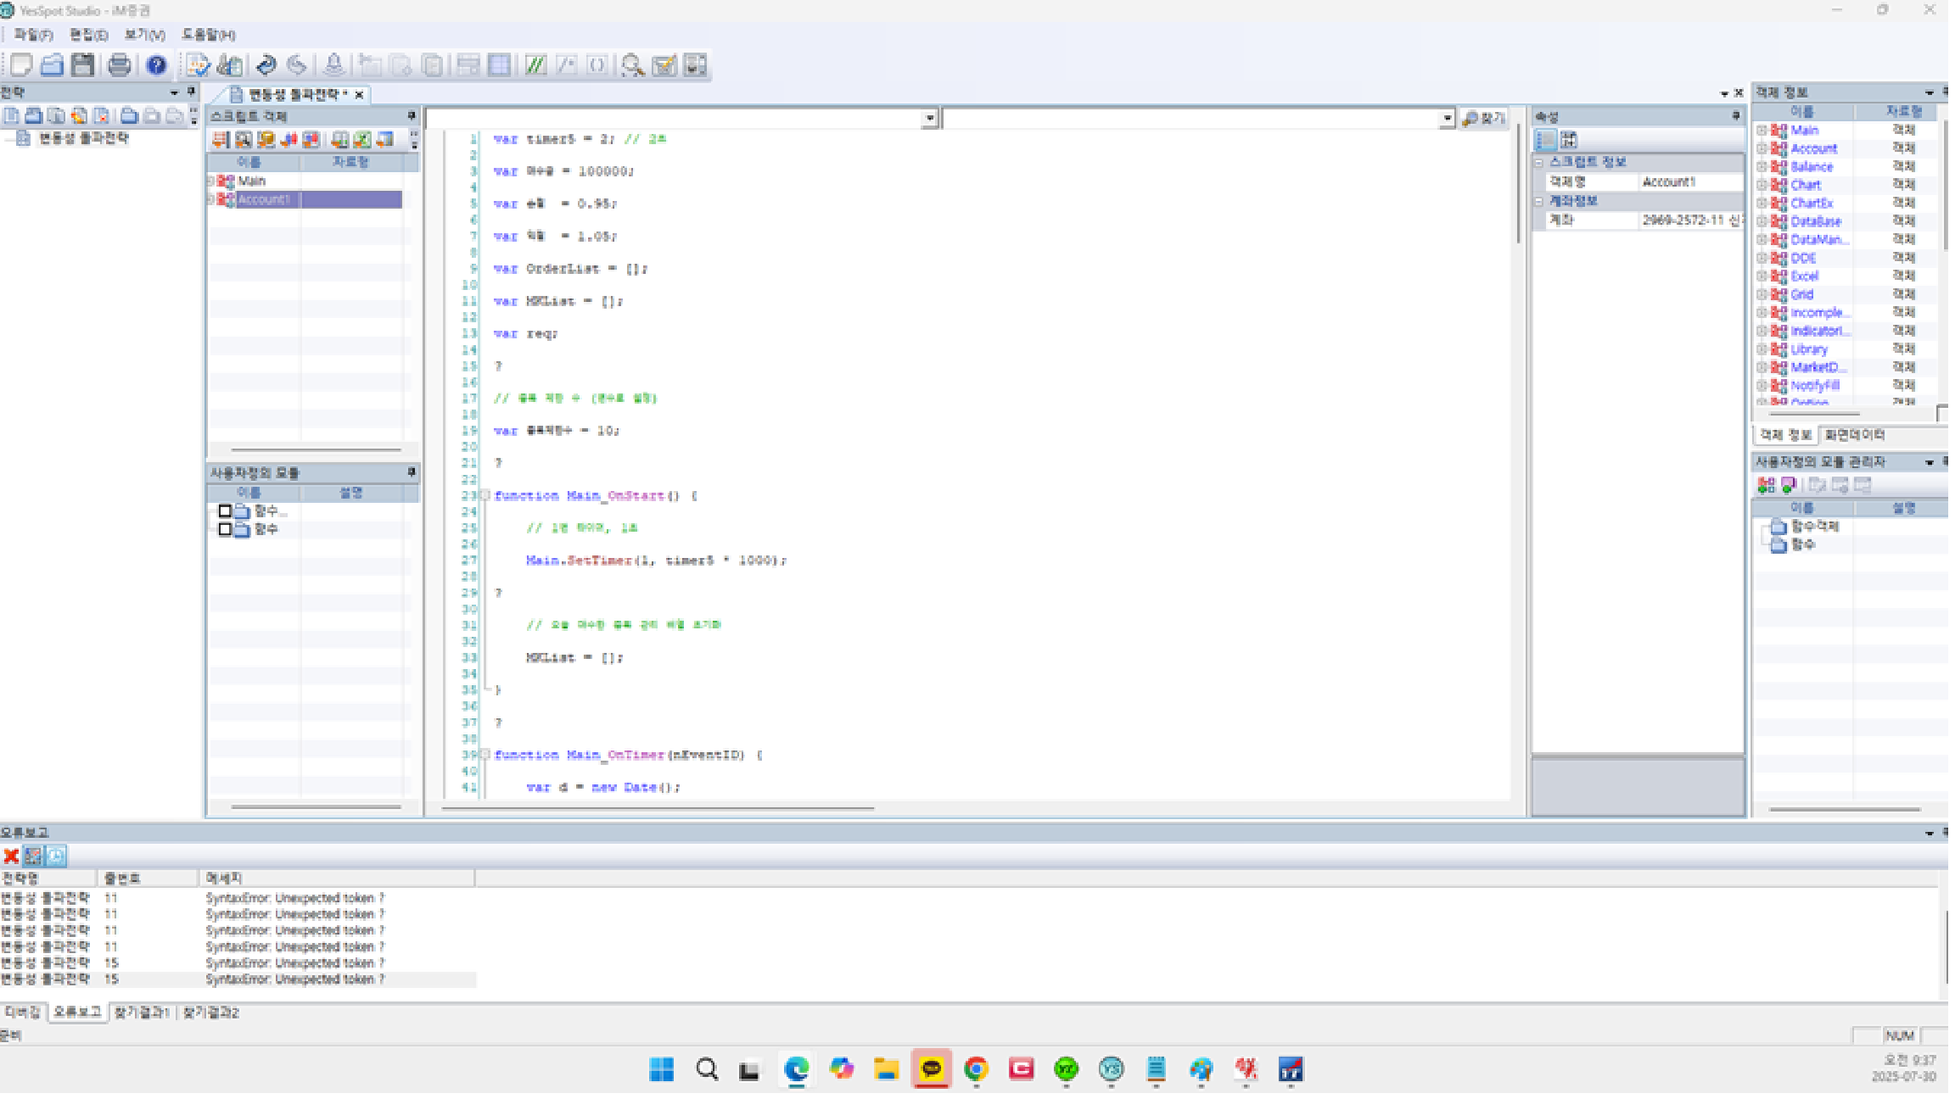Click the Save floppy disk toolbar icon
The height and width of the screenshot is (1099, 1955).
pos(82,65)
